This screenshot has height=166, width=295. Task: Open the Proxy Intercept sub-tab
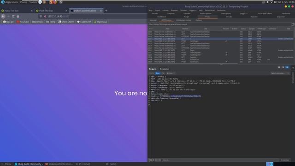[153, 20]
